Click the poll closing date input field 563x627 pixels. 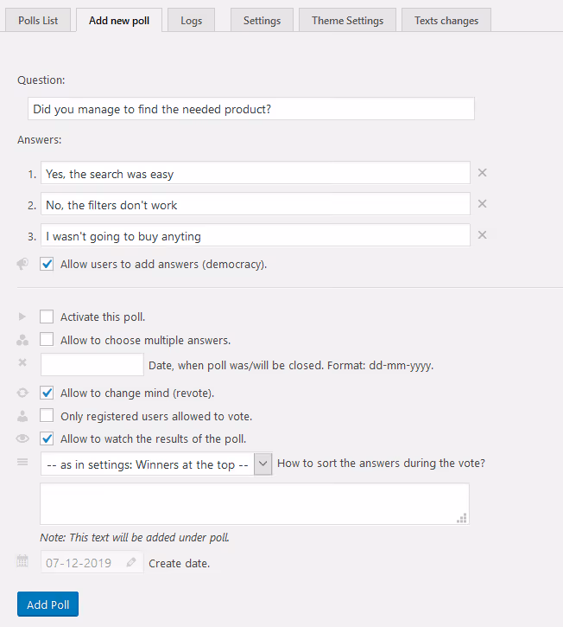[x=92, y=364]
